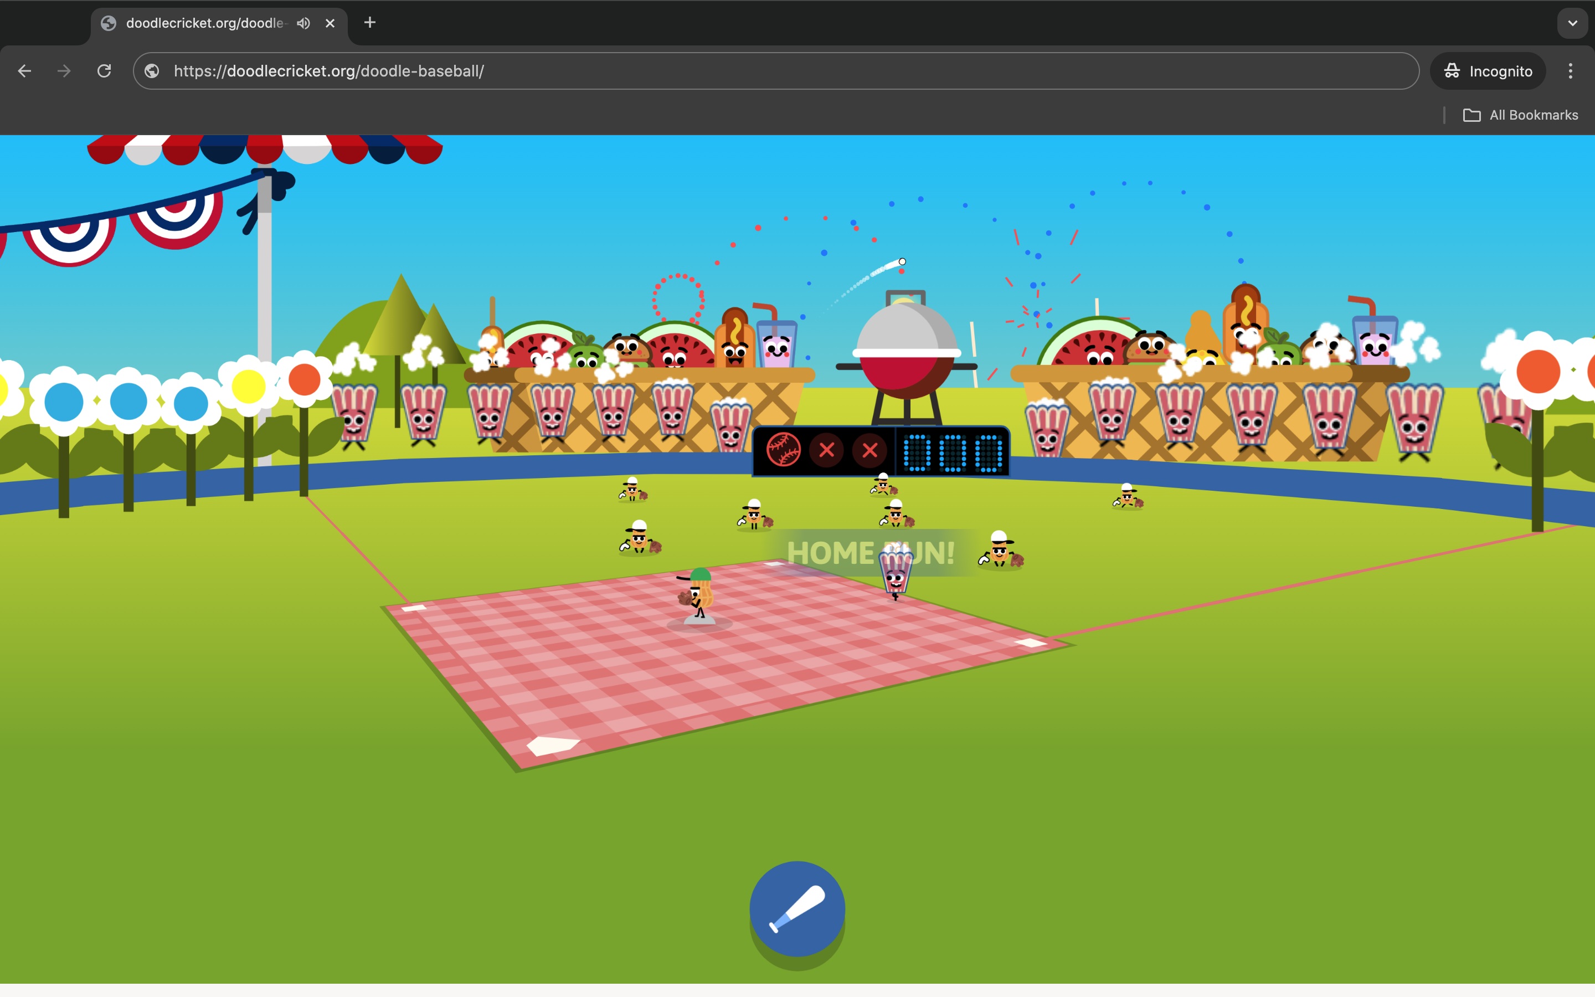
Task: Expand the tab search chevron
Action: tap(1572, 23)
